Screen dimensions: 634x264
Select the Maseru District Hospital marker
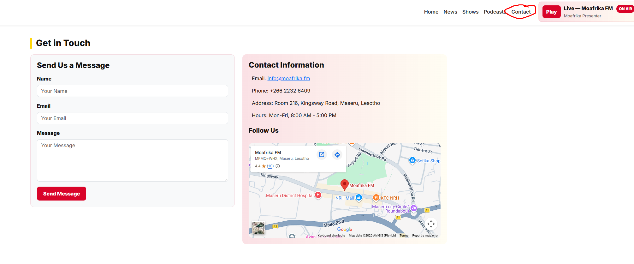click(318, 195)
